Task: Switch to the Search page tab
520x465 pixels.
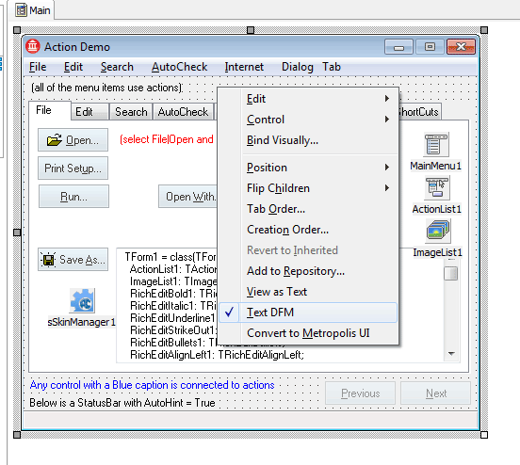Action: (131, 112)
